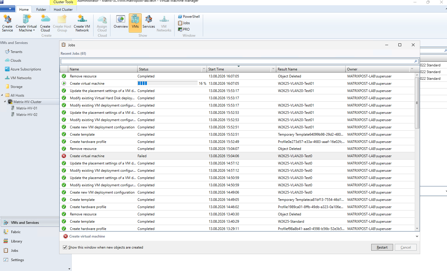Click the Restart button

382,247
